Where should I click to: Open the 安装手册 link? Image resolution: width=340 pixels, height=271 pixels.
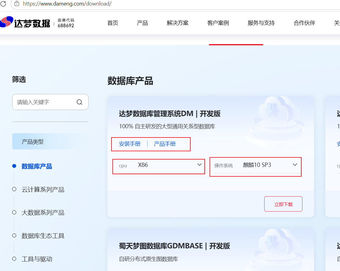tap(130, 144)
